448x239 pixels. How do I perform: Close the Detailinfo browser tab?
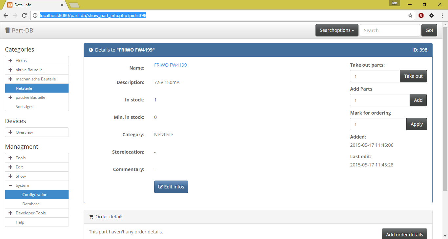62,5
